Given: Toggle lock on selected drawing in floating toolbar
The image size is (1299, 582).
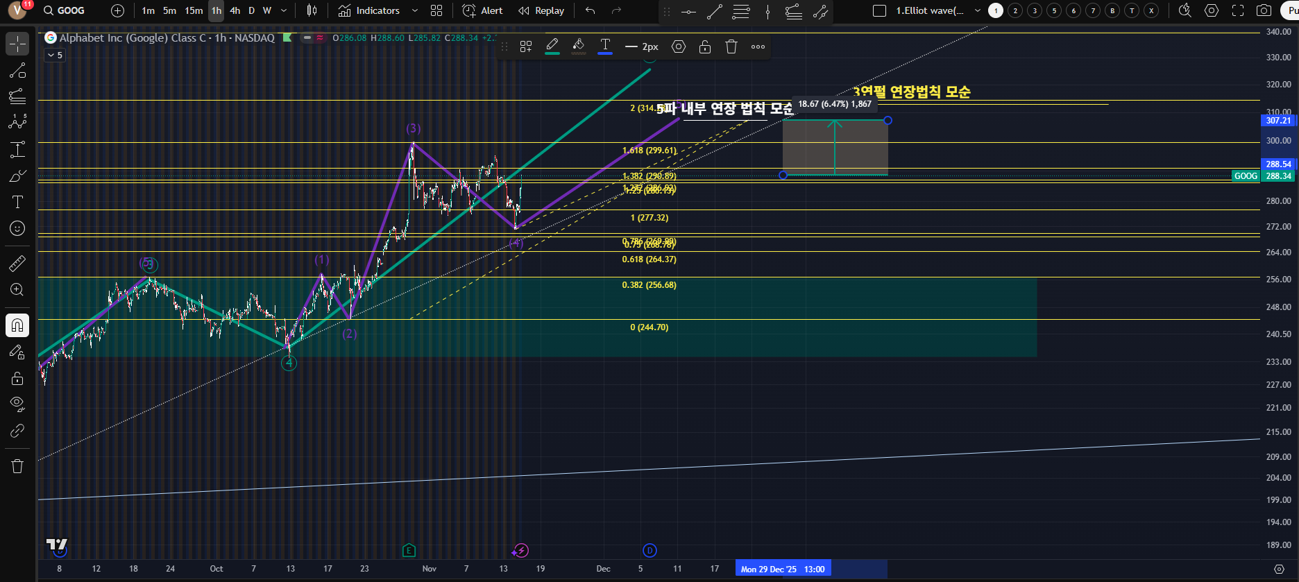Looking at the screenshot, I should click(705, 46).
